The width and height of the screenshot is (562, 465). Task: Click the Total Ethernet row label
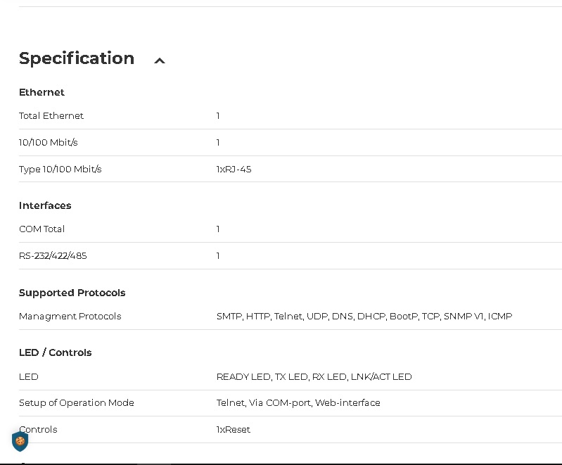(x=51, y=115)
